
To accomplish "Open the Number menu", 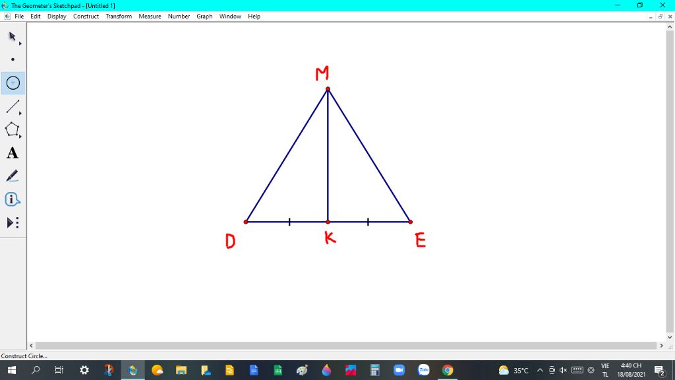I will pos(179,16).
